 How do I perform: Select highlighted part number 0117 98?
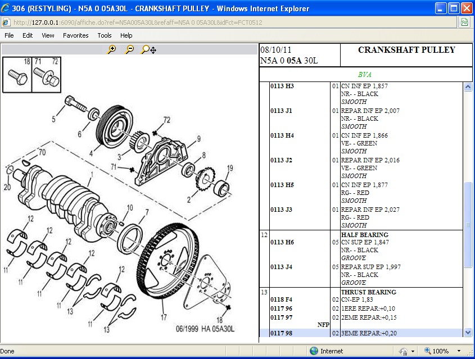pos(281,333)
